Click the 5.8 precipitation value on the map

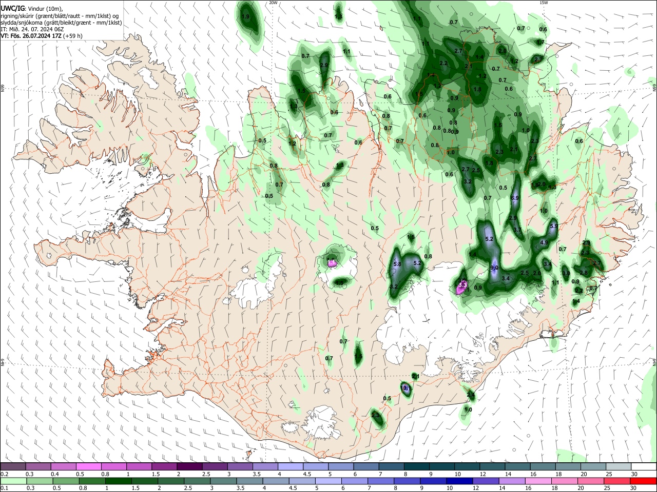click(x=397, y=264)
